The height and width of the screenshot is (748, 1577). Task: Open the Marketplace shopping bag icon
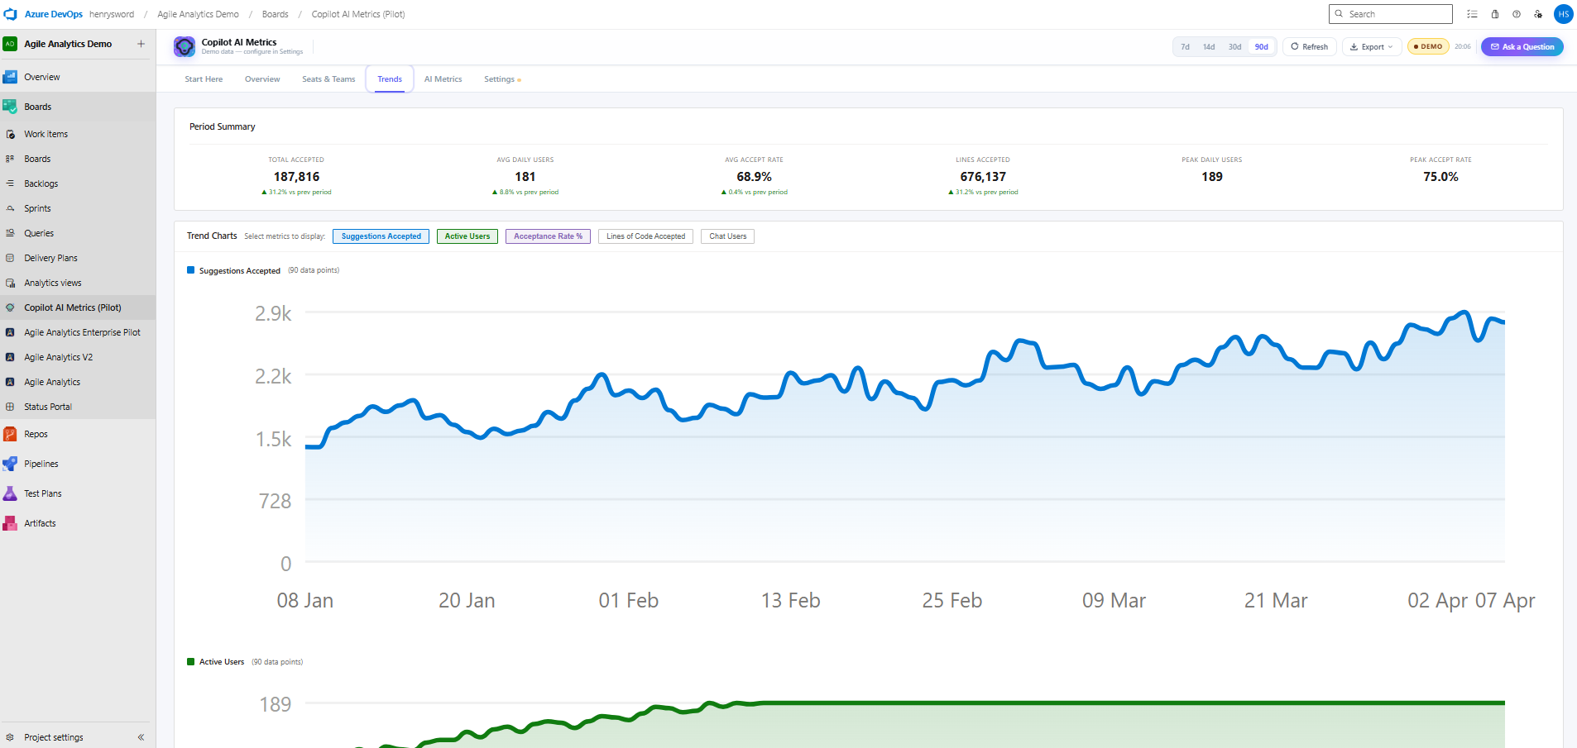pyautogui.click(x=1494, y=14)
